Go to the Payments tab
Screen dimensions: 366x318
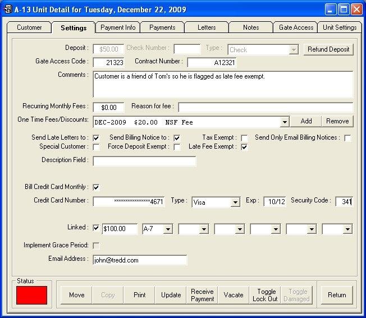162,27
